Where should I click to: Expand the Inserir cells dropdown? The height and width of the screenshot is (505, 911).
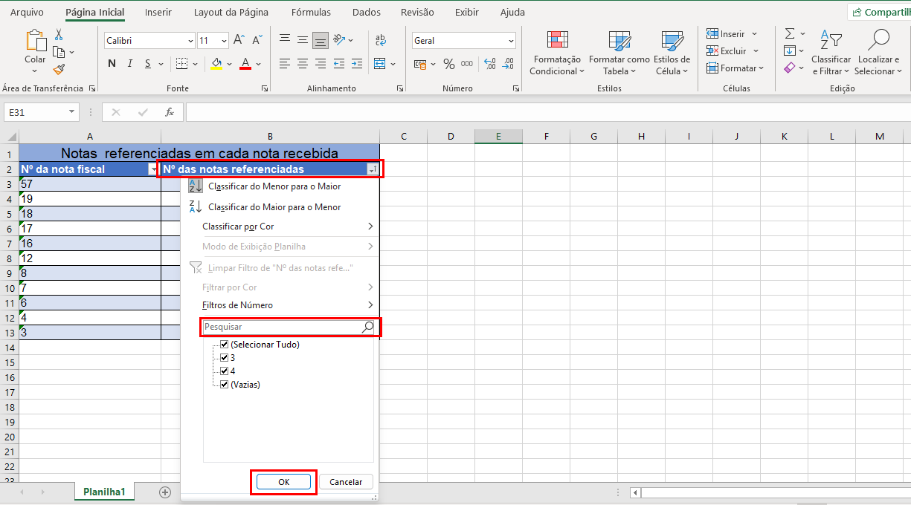pos(754,34)
